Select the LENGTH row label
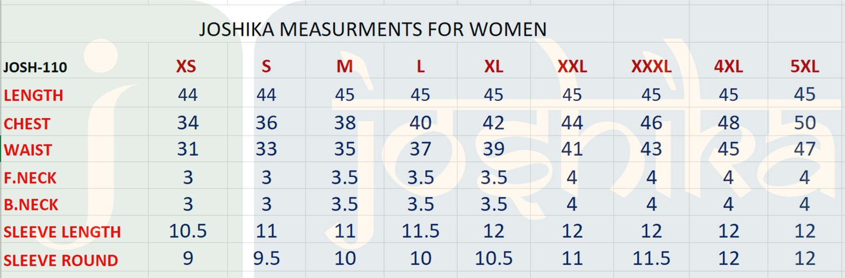Image resolution: width=845 pixels, height=278 pixels. click(x=34, y=95)
